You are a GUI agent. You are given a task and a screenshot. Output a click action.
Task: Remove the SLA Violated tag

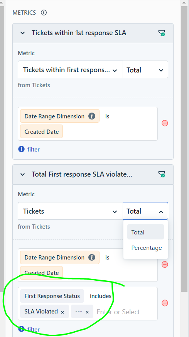click(62, 312)
